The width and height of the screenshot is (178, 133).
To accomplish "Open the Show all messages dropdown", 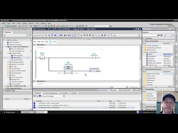I will tap(64, 96).
